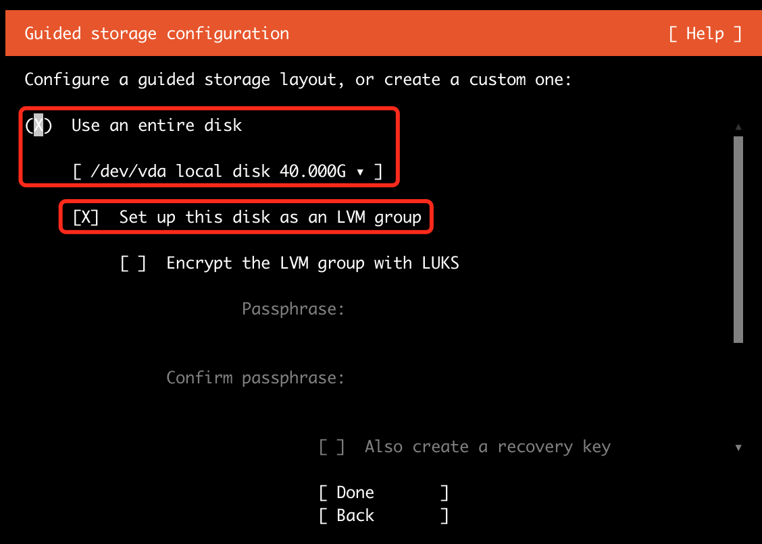
Task: Click the small arrow beside 40.000G
Action: pyautogui.click(x=360, y=172)
